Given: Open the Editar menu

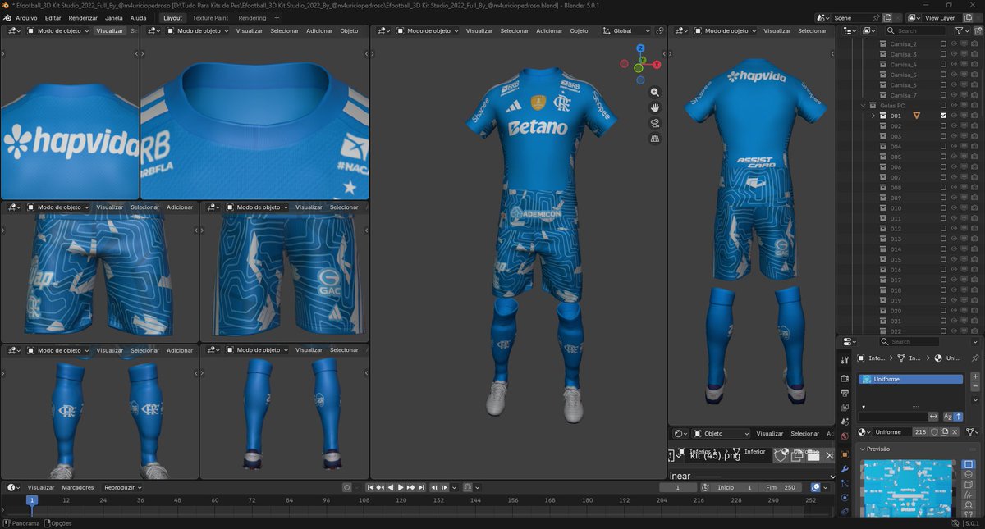Looking at the screenshot, I should pyautogui.click(x=53, y=17).
